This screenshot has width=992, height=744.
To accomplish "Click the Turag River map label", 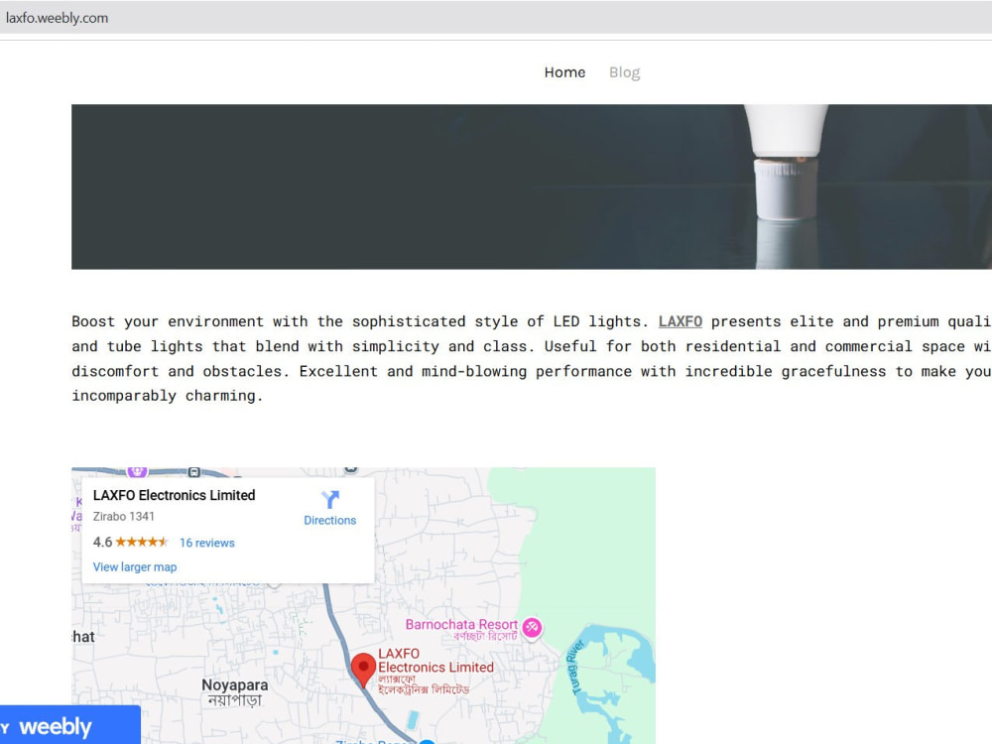I will point(574,668).
